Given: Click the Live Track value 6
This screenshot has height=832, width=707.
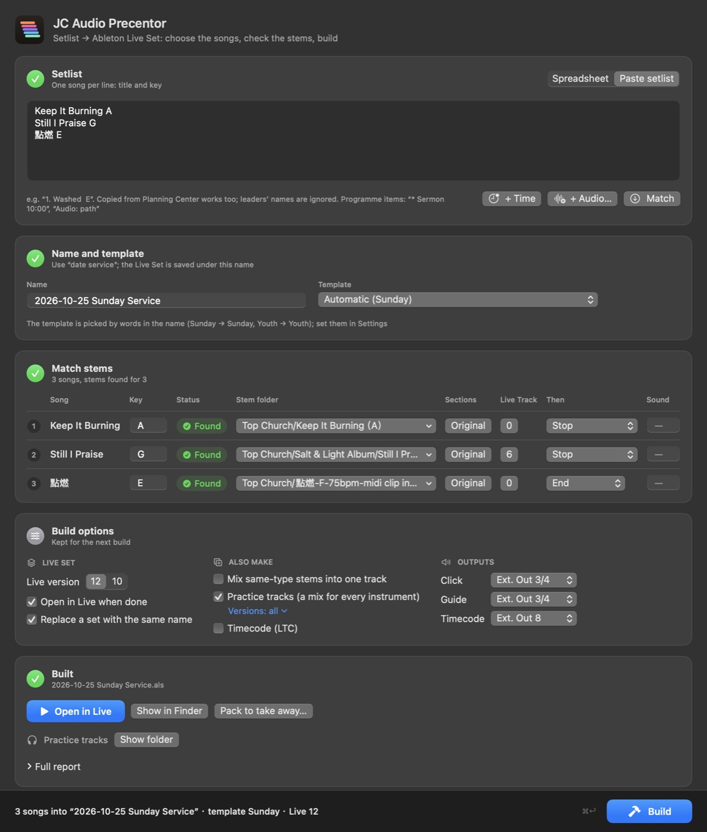Looking at the screenshot, I should tap(509, 454).
